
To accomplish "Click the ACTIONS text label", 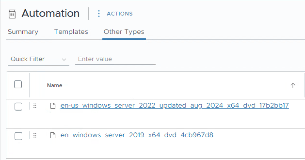I will tap(119, 14).
